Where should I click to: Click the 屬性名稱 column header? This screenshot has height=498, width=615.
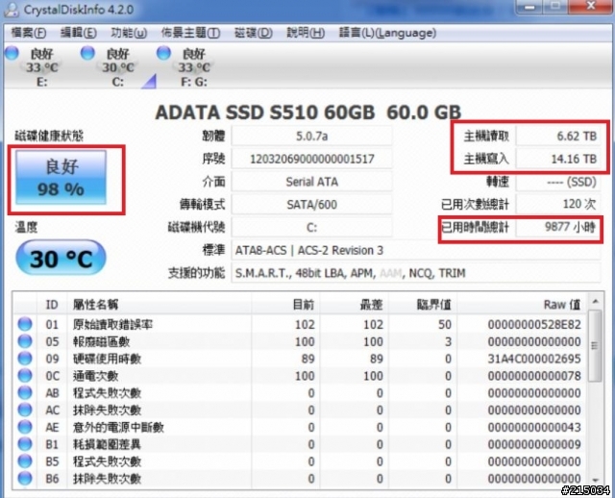click(x=160, y=305)
